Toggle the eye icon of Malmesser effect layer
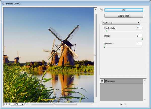This screenshot has height=109, width=151. (x=102, y=81)
